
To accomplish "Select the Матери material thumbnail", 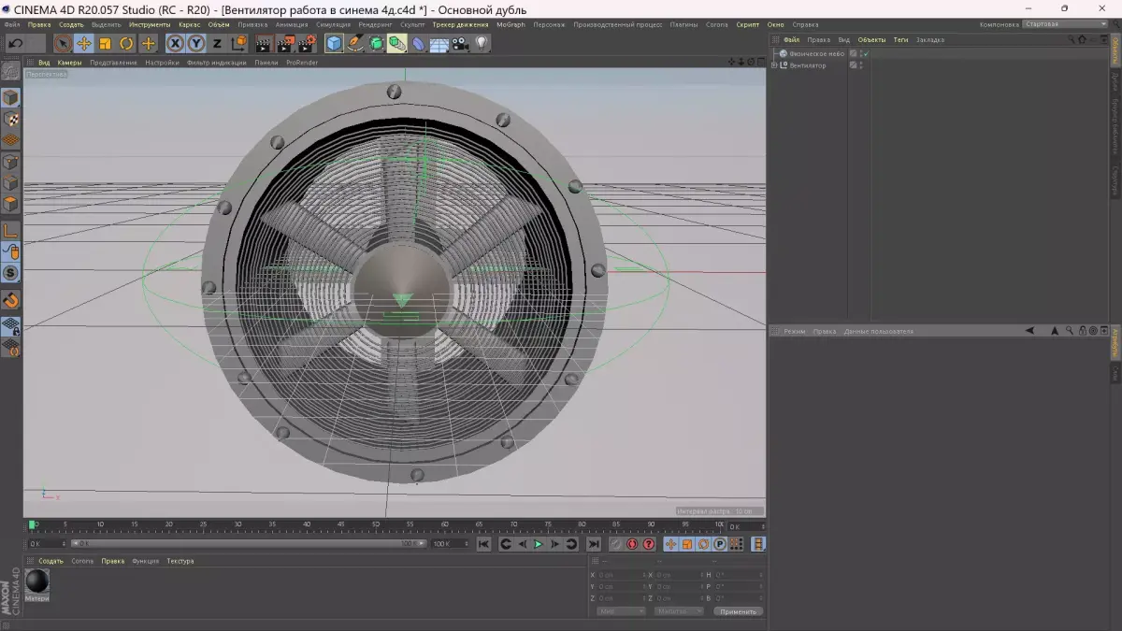I will click(37, 581).
